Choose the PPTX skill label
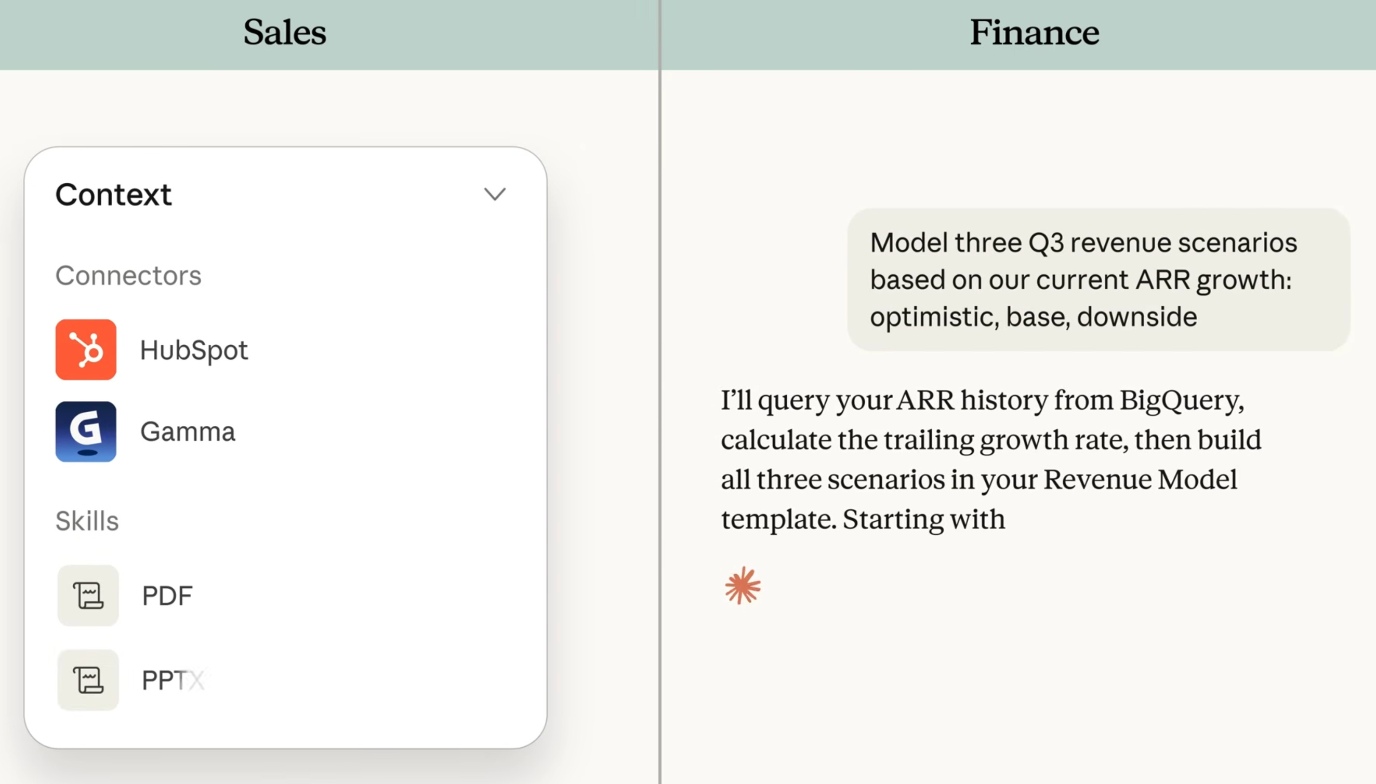The height and width of the screenshot is (784, 1376). [x=173, y=680]
